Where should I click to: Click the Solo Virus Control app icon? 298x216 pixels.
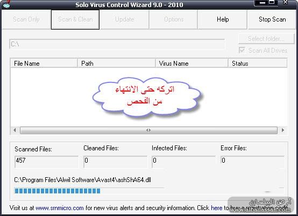pos(6,5)
